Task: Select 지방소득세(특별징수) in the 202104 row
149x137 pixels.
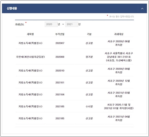Action: click(30, 94)
